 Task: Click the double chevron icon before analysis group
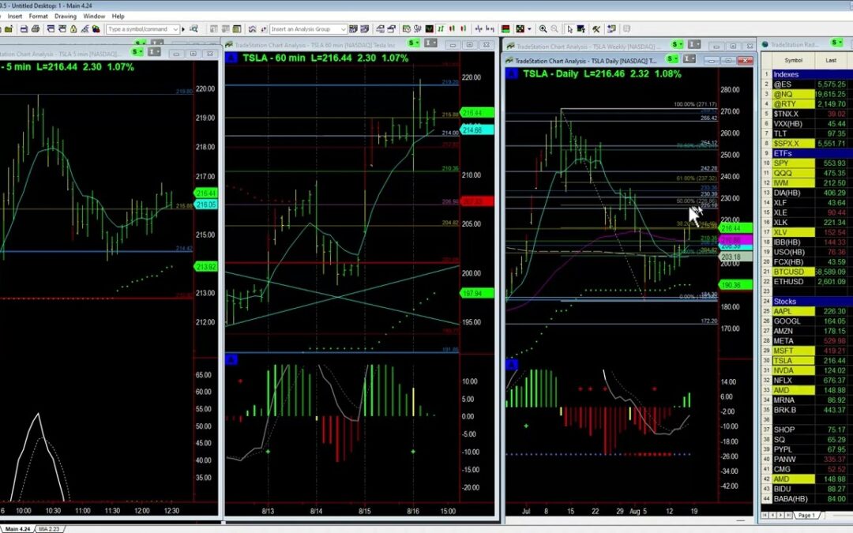(x=252, y=29)
